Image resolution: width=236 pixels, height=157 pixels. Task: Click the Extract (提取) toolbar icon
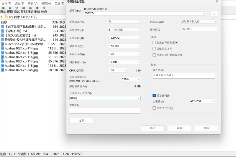10,8
